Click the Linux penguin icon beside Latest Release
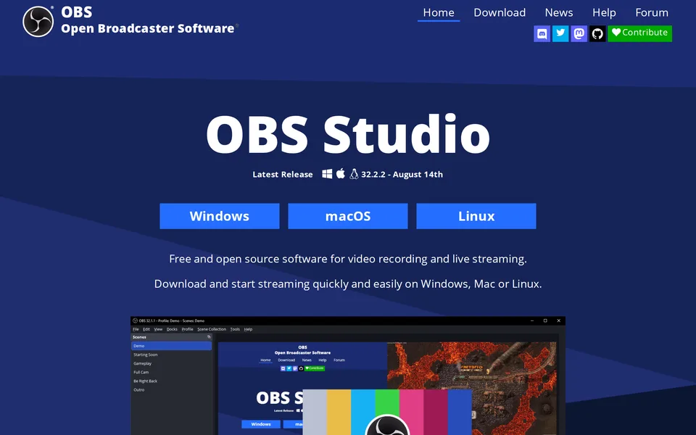This screenshot has width=696, height=435. point(354,174)
